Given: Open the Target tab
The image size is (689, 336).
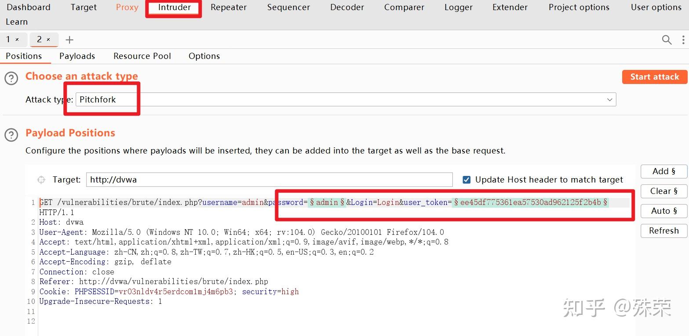Looking at the screenshot, I should coord(84,7).
